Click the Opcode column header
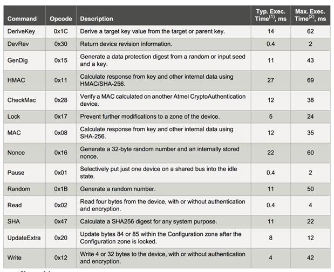 click(61, 19)
